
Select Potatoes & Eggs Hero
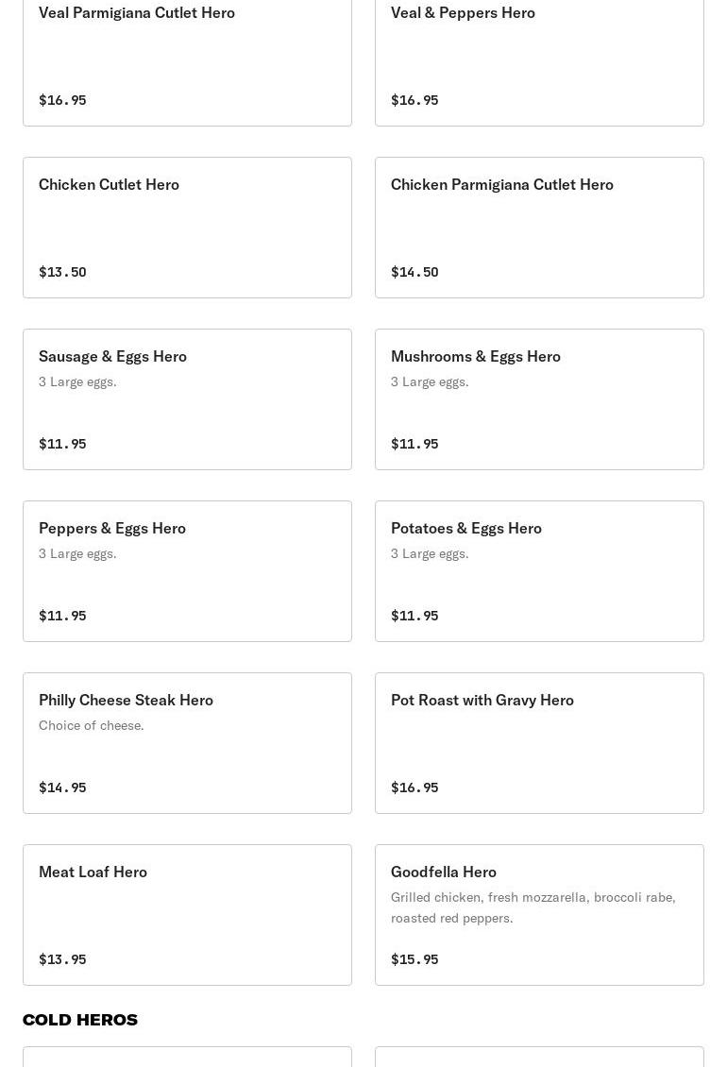[x=539, y=570]
